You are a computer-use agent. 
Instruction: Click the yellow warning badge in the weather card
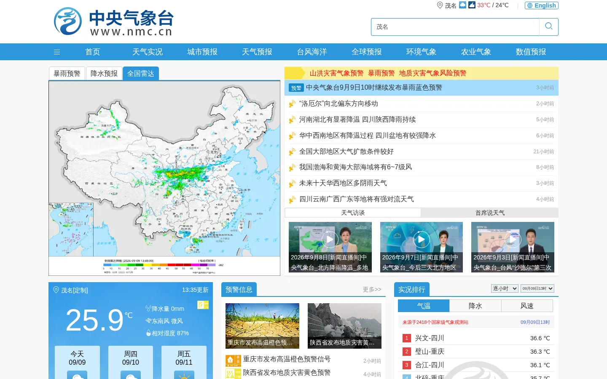[203, 304]
